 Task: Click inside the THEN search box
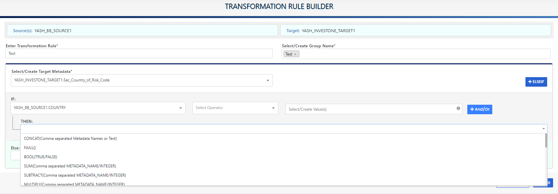click(x=279, y=129)
